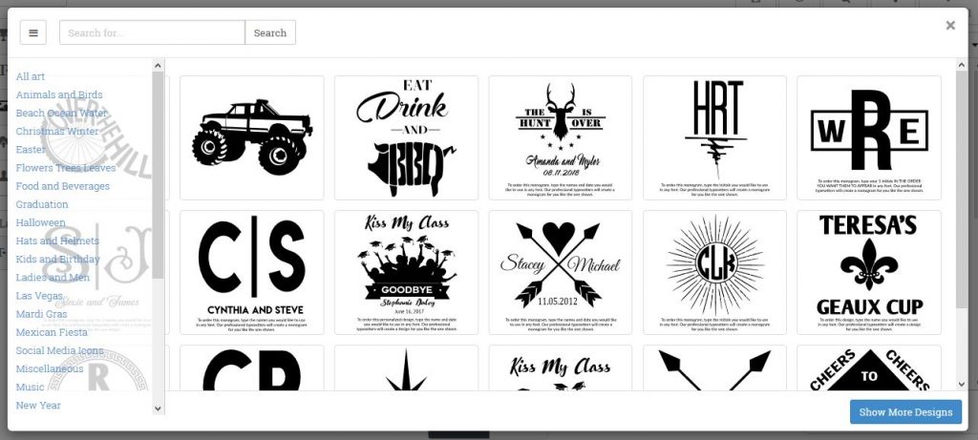Select Food and Beverages category

[x=62, y=186]
